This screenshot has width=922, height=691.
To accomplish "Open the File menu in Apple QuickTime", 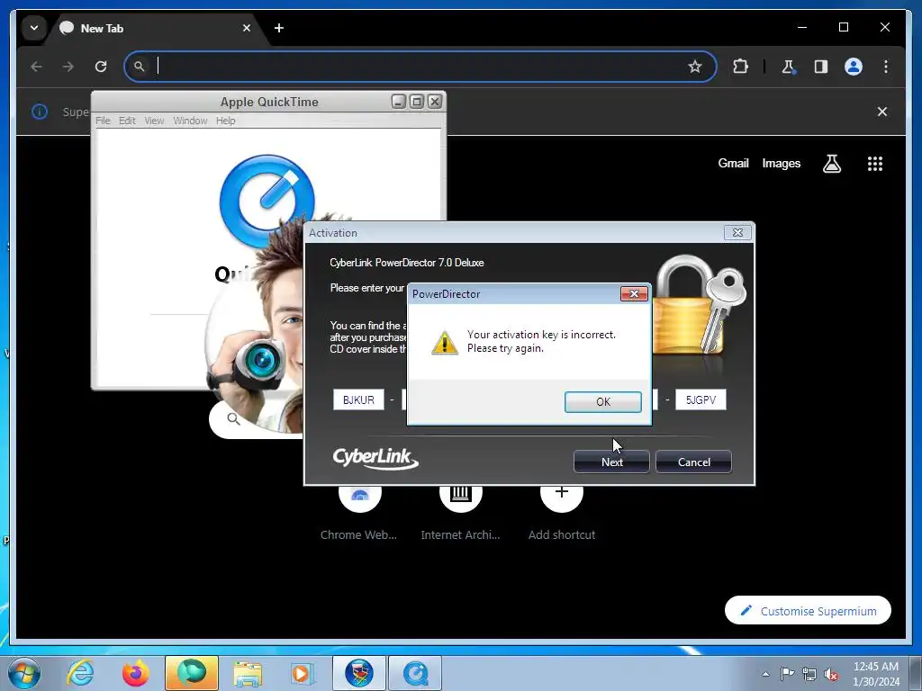I will click(x=103, y=121).
